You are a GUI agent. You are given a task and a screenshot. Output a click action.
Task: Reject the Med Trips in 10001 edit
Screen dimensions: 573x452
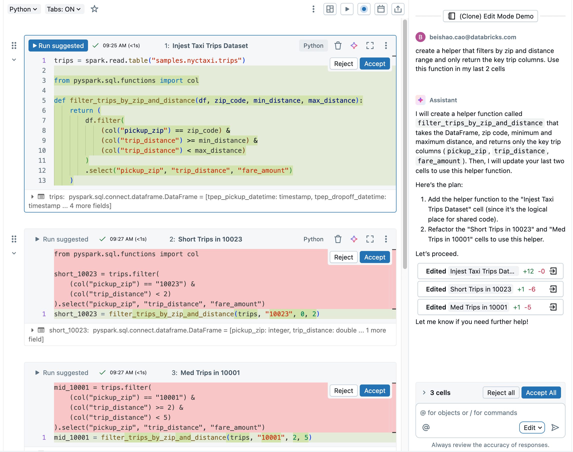[343, 391]
